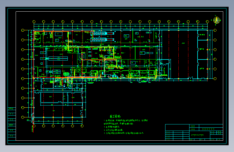Click the north arrow compass symbol
The image size is (234, 152).
(217, 20)
